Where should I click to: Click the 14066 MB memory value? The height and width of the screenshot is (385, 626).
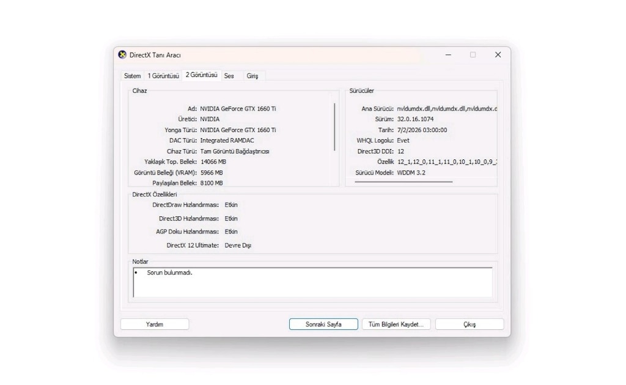click(x=213, y=161)
